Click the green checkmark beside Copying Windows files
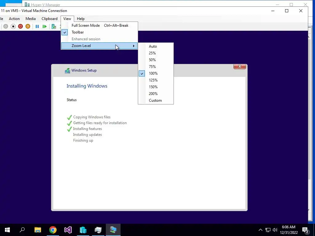The image size is (315, 236). pyautogui.click(x=69, y=117)
